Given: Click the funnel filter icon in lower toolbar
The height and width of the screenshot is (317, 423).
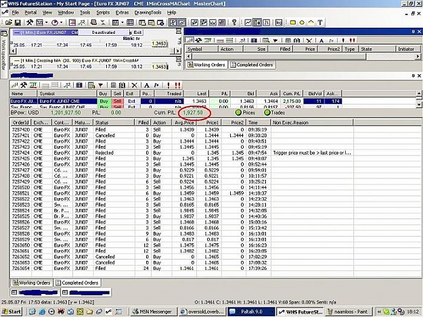Looking at the screenshot, I should pyautogui.click(x=101, y=85).
